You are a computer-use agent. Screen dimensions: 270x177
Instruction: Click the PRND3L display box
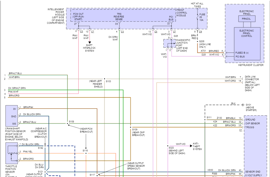click(x=247, y=19)
